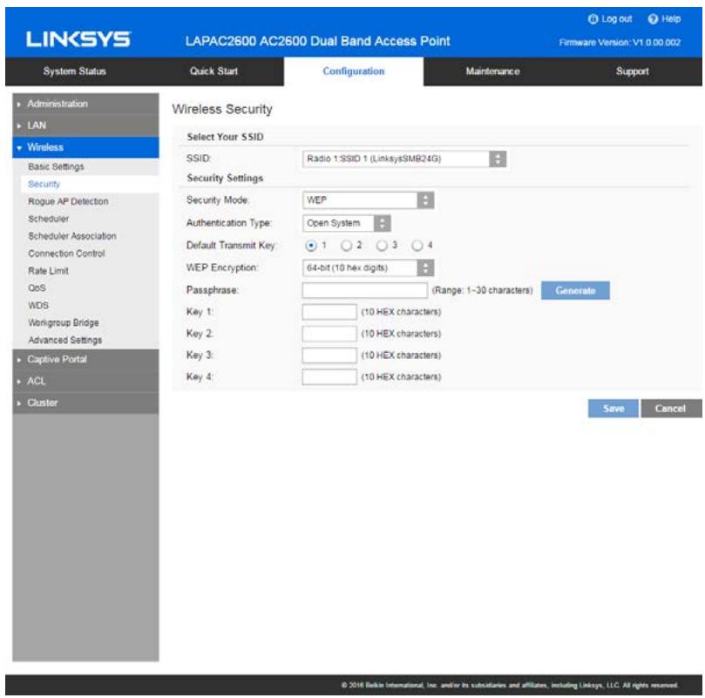Click the Key 3 input field
The height and width of the screenshot is (698, 705).
point(329,356)
